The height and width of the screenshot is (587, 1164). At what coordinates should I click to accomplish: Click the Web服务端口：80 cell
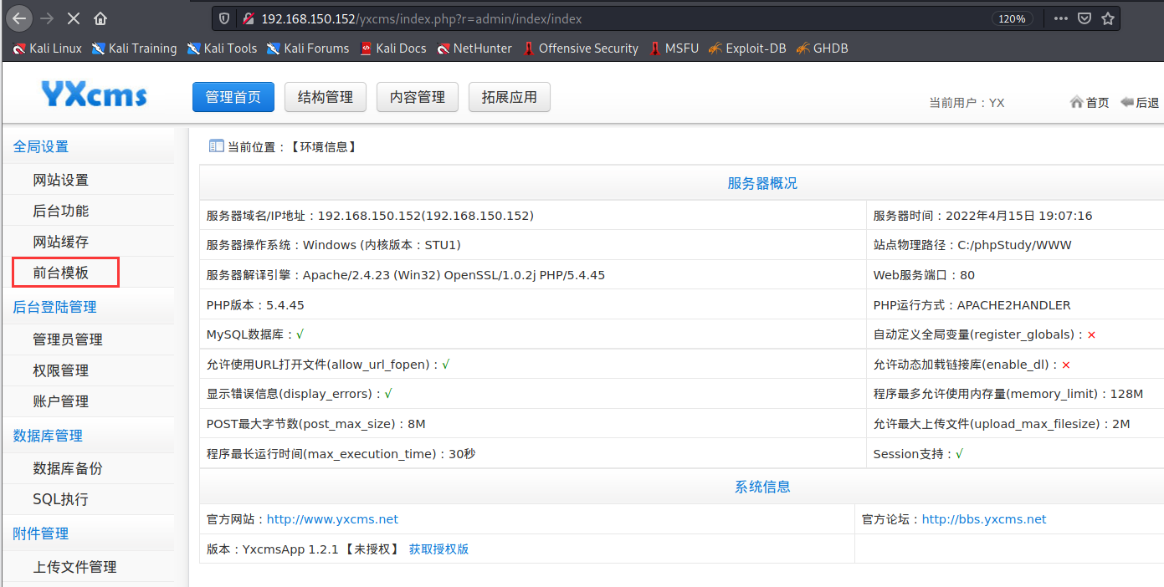click(1015, 275)
